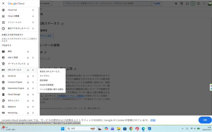Click the BigQuery magnifier icon
212x132 pixels.
point(3,107)
